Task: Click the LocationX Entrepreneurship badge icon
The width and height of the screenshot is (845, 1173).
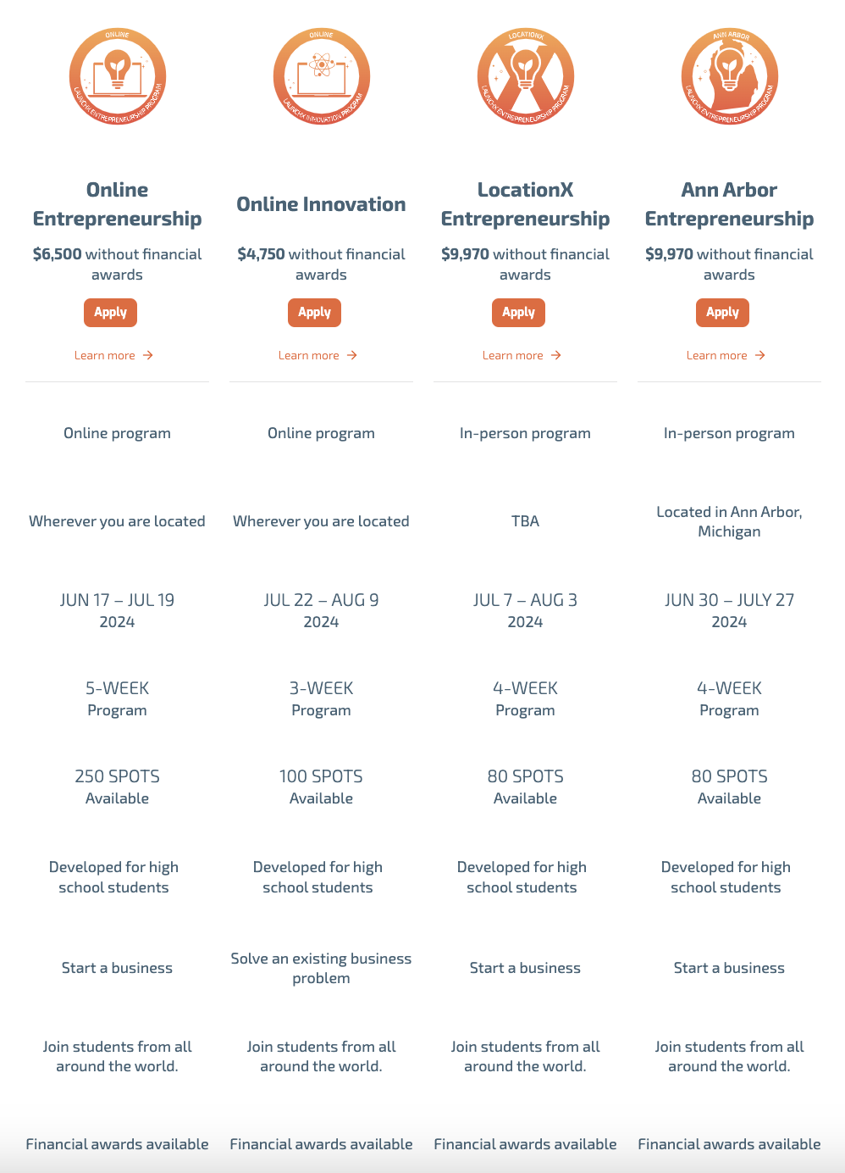Action: (x=525, y=76)
